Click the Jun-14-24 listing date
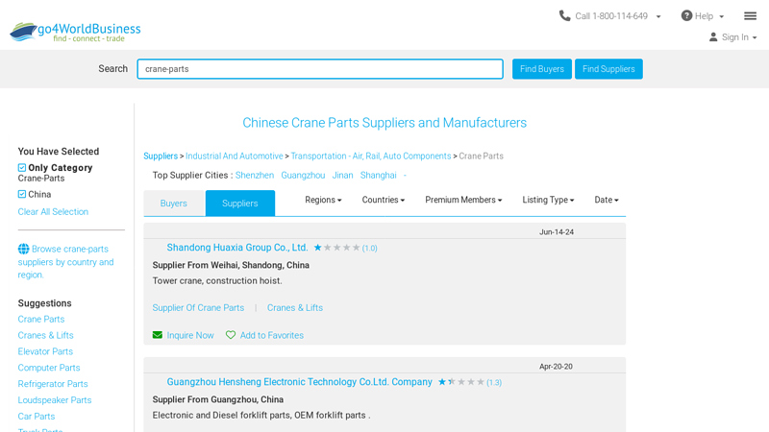The image size is (769, 432). 557,231
